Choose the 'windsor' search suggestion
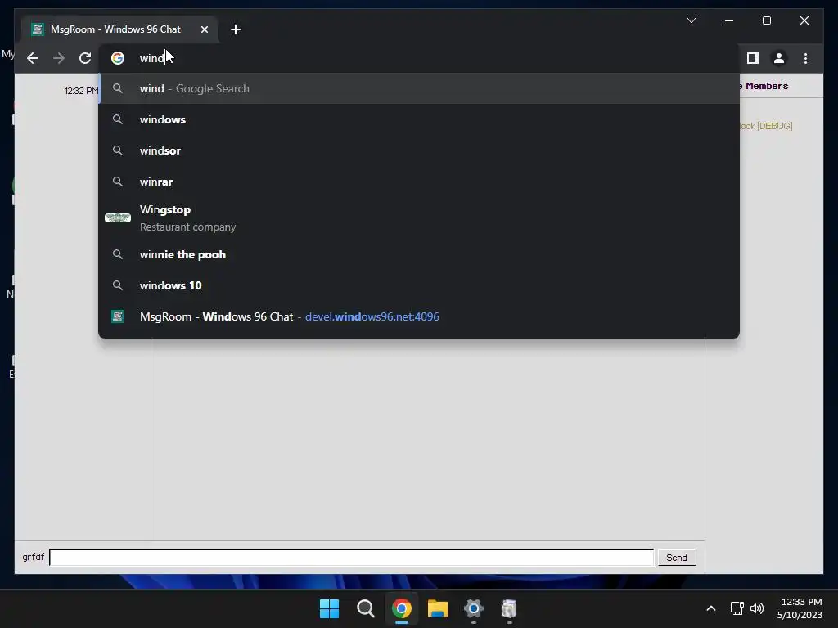 coord(420,150)
